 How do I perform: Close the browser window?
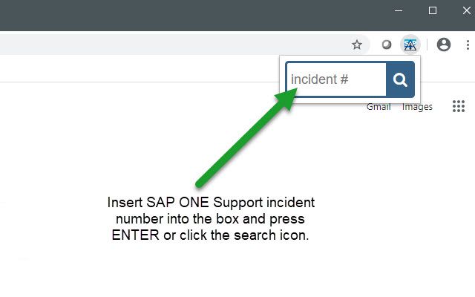[x=467, y=10]
